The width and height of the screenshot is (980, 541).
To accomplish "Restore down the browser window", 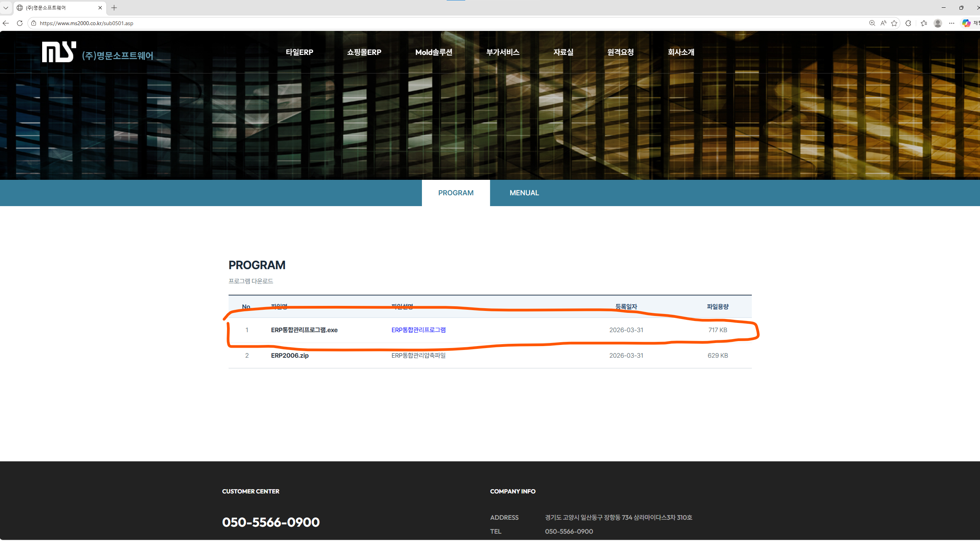I will click(x=961, y=8).
